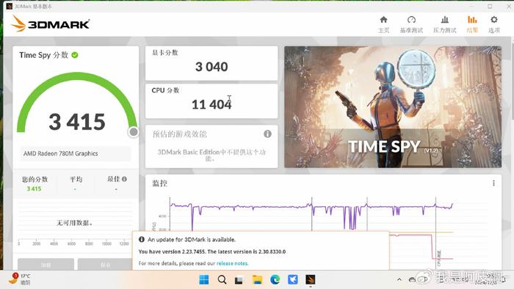Viewport: 514px width, 289px height.
Task: Open the Home tab icon in 3DMark
Action: tap(383, 20)
